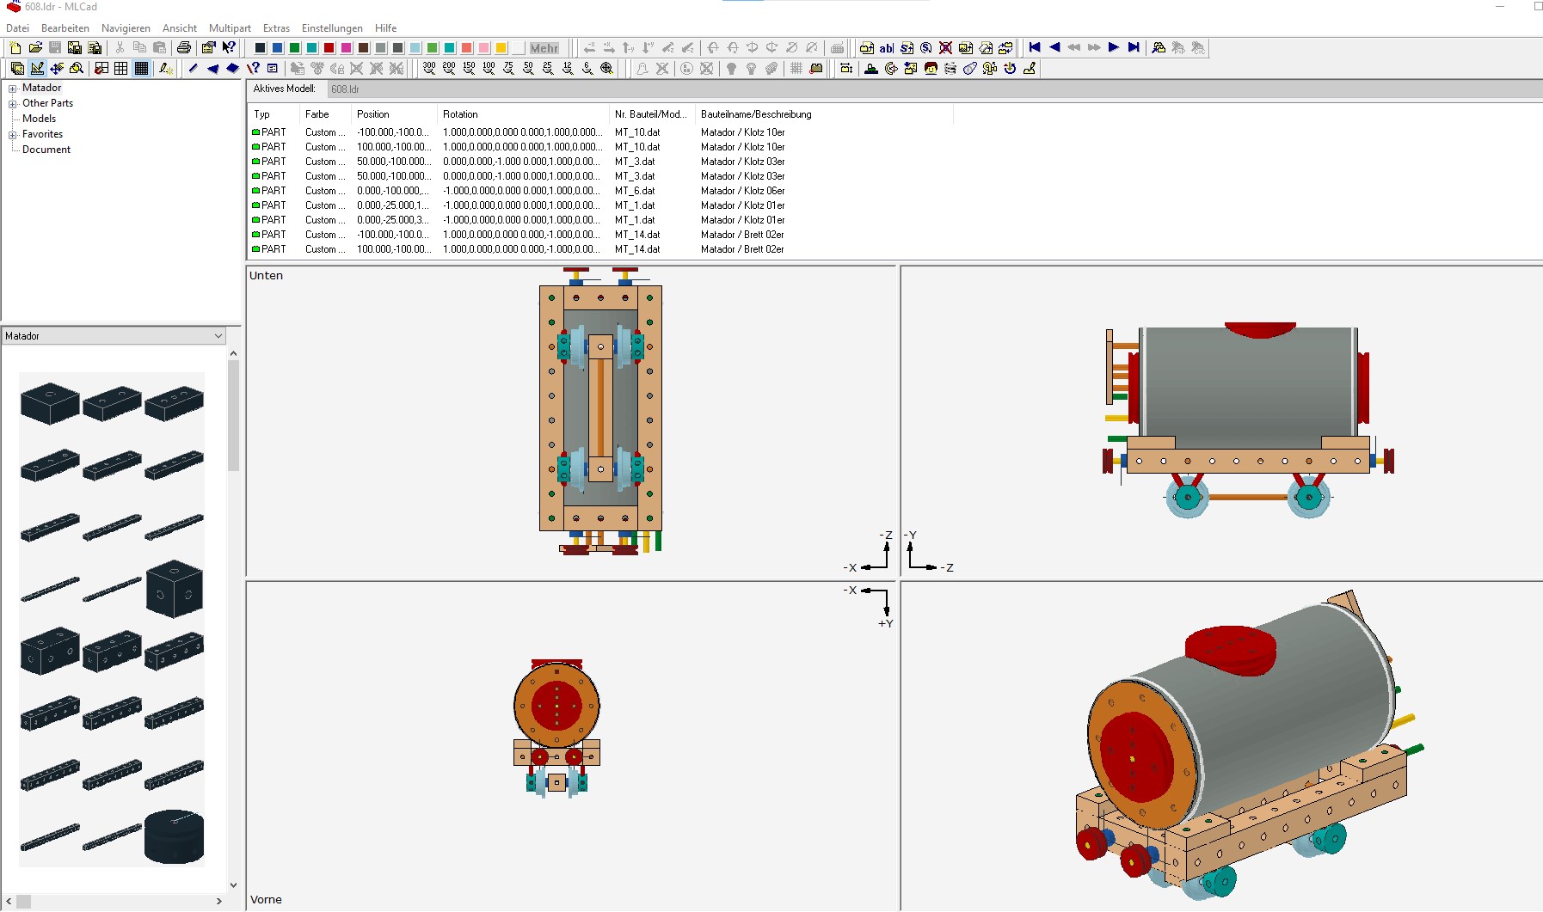This screenshot has height=912, width=1543.
Task: Sort by the Position column header
Action: click(394, 114)
